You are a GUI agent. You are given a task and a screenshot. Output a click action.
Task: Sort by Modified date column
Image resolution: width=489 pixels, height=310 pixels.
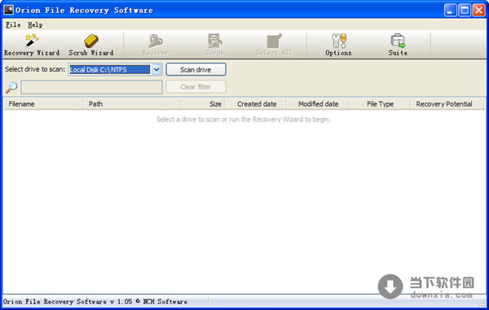(x=318, y=104)
